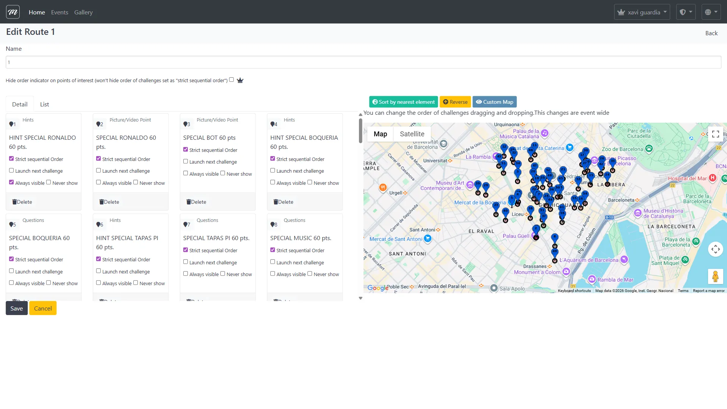The width and height of the screenshot is (727, 409).
Task: Click the map camera pan control
Action: [715, 249]
